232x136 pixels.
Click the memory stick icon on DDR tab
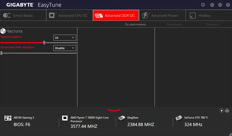point(99,15)
